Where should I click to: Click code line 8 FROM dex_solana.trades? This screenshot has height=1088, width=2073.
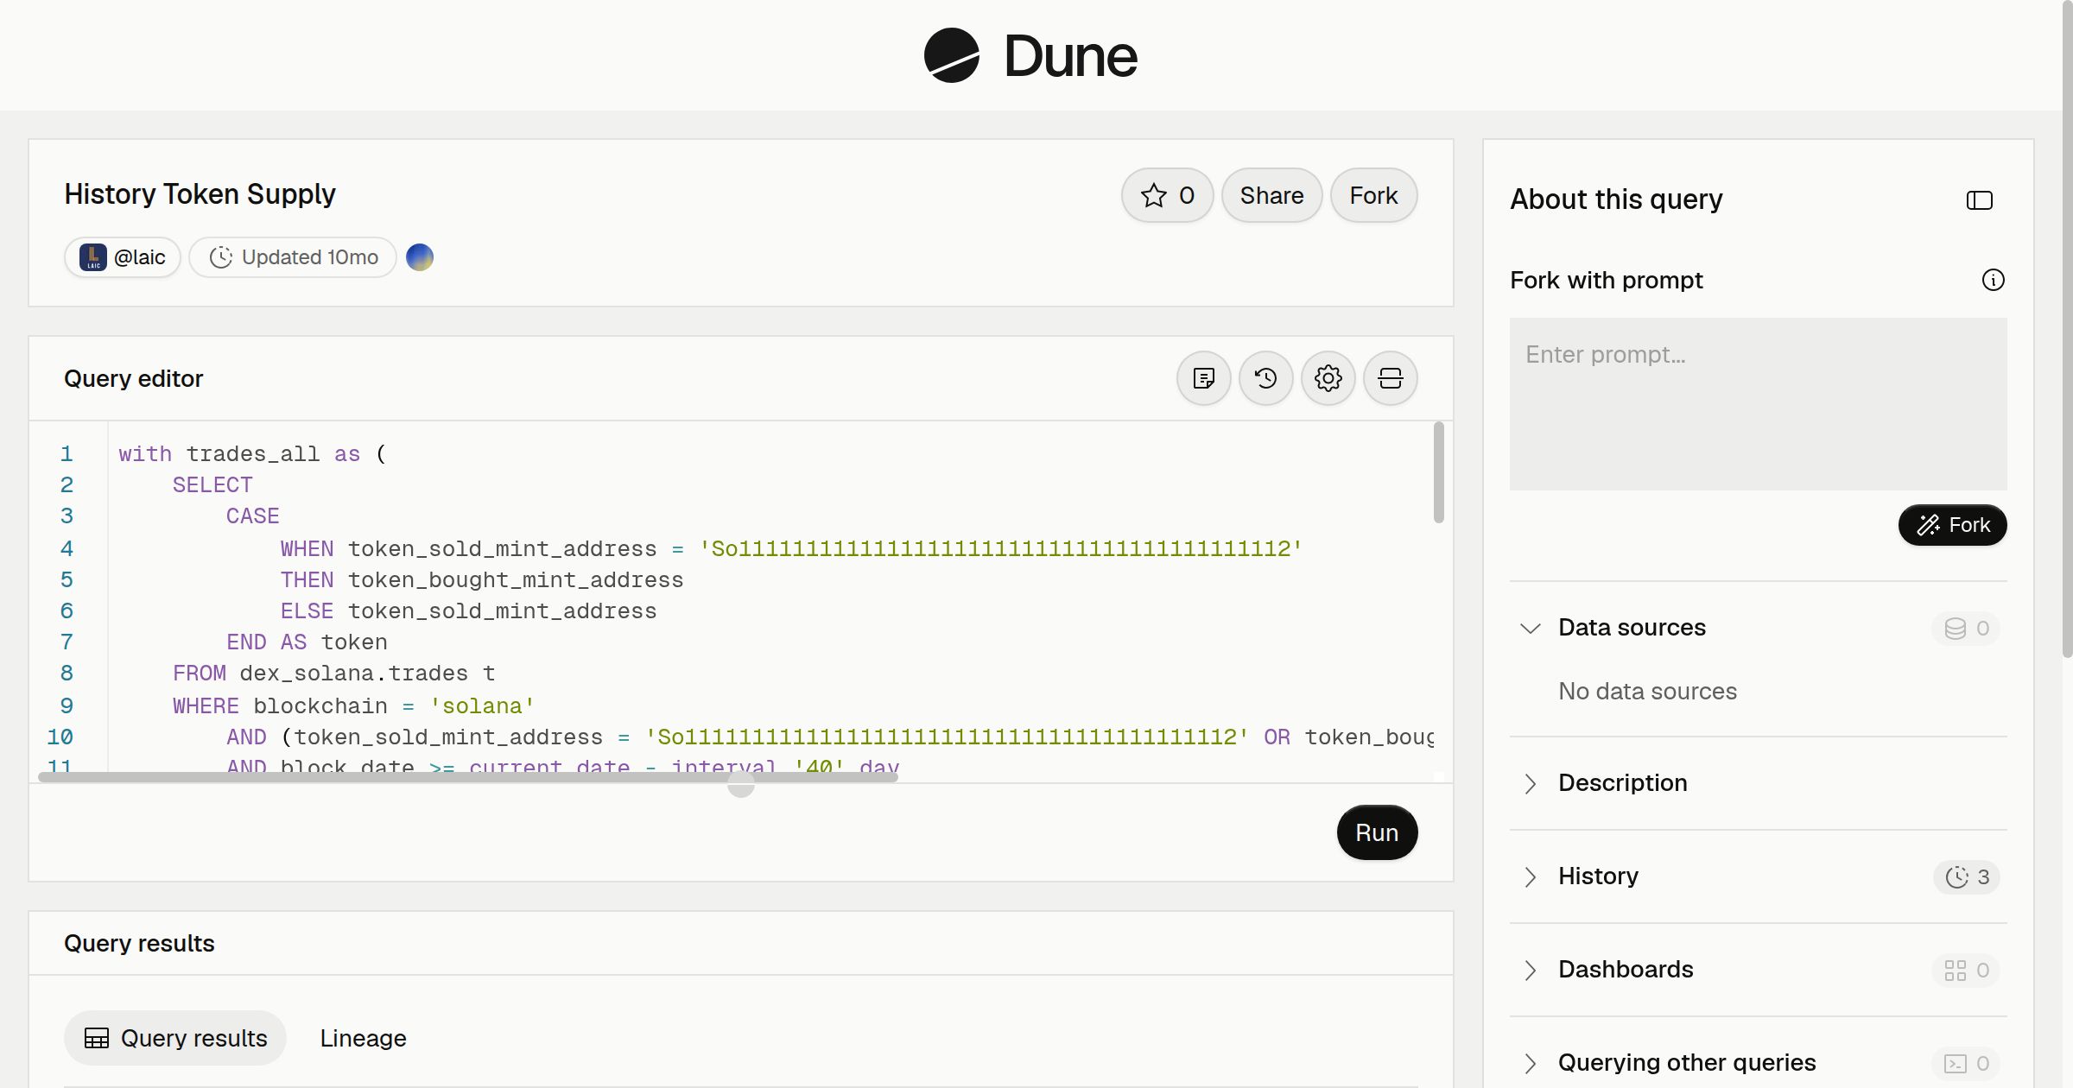coord(333,674)
